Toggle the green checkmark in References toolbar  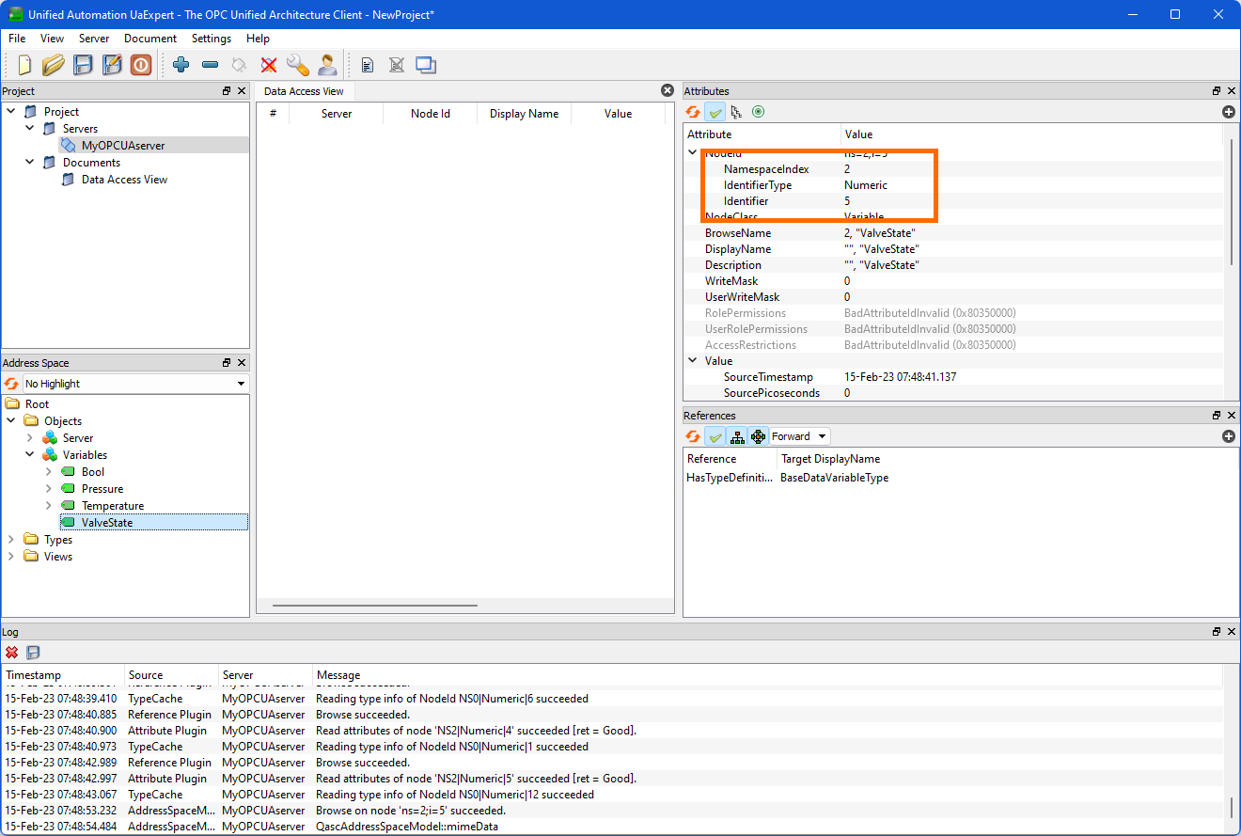pos(715,436)
